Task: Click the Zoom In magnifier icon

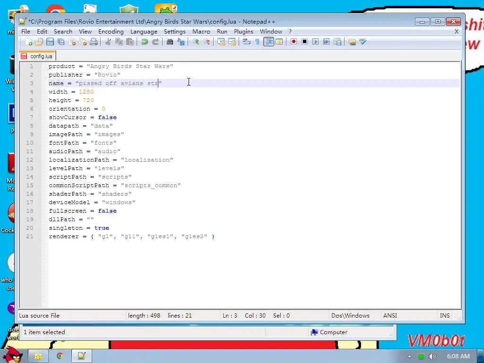Action: click(195, 42)
